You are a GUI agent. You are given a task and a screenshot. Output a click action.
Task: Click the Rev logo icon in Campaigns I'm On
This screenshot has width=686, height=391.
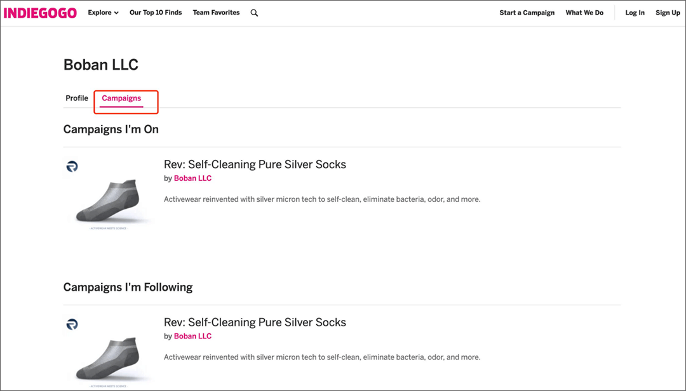(72, 166)
